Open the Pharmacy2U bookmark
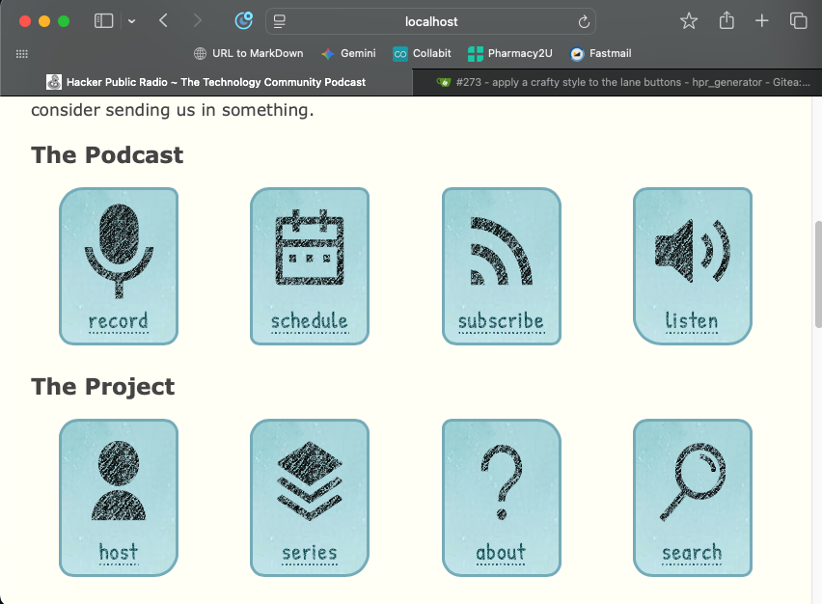 509,54
